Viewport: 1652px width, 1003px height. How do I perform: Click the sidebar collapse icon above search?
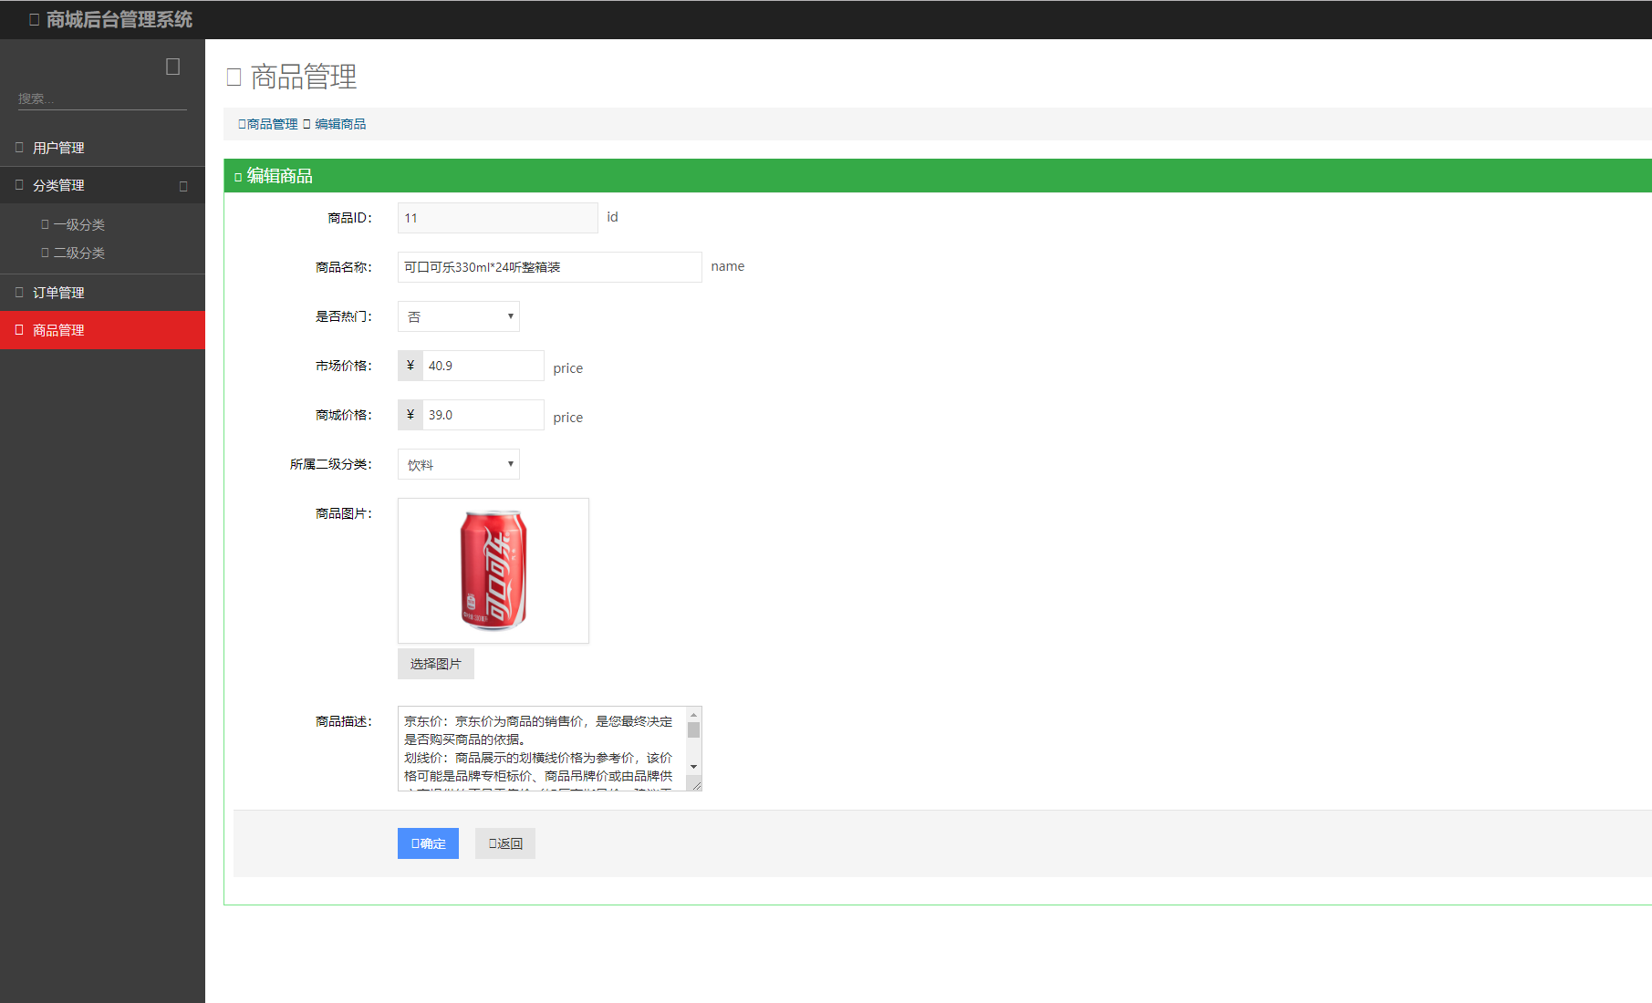pos(172,67)
